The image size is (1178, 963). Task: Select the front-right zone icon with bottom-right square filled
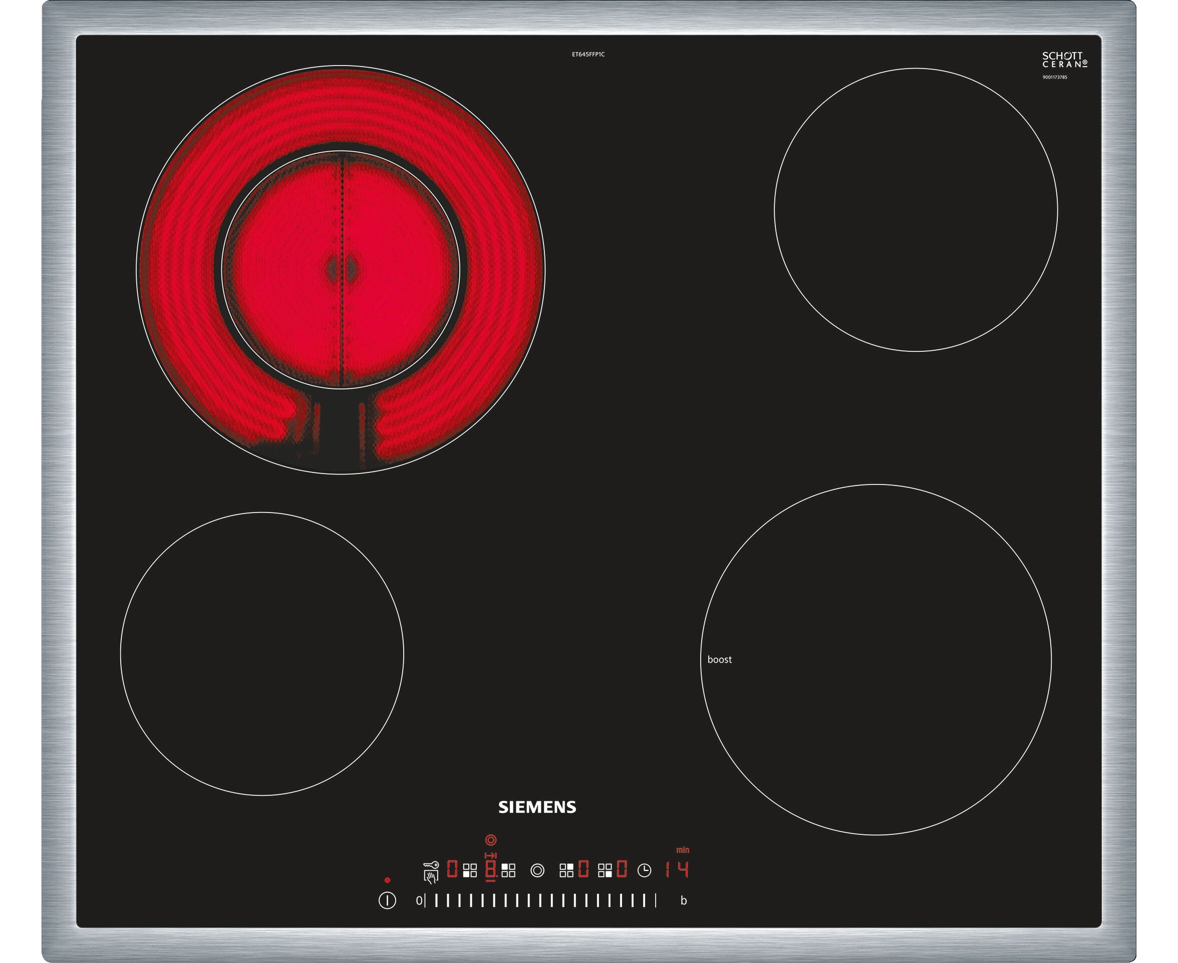[x=605, y=870]
